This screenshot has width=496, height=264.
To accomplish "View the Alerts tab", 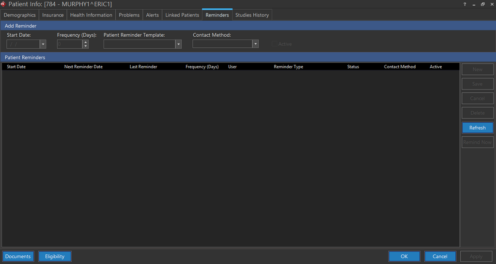I will pyautogui.click(x=153, y=15).
